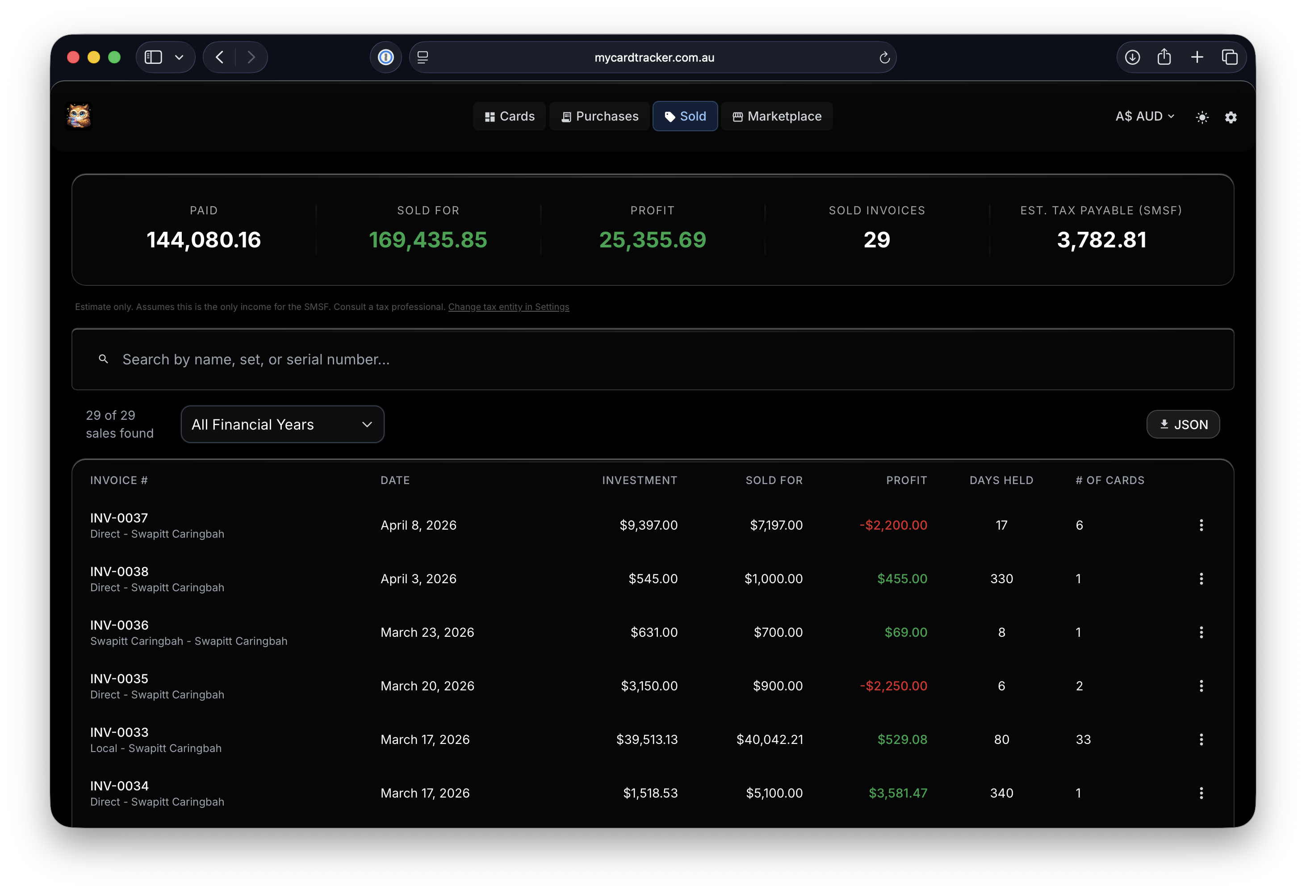Click inside the search by name field

pyautogui.click(x=393, y=359)
